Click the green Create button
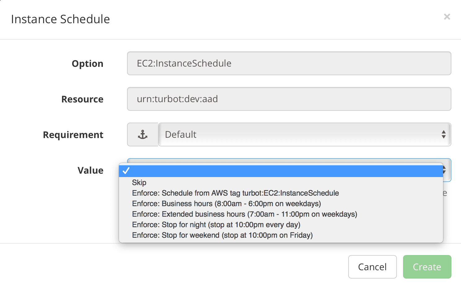This screenshot has height=286, width=461. [x=427, y=267]
